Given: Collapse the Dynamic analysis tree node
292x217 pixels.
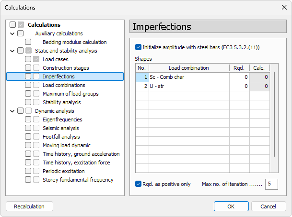Looking at the screenshot, I should [12, 111].
